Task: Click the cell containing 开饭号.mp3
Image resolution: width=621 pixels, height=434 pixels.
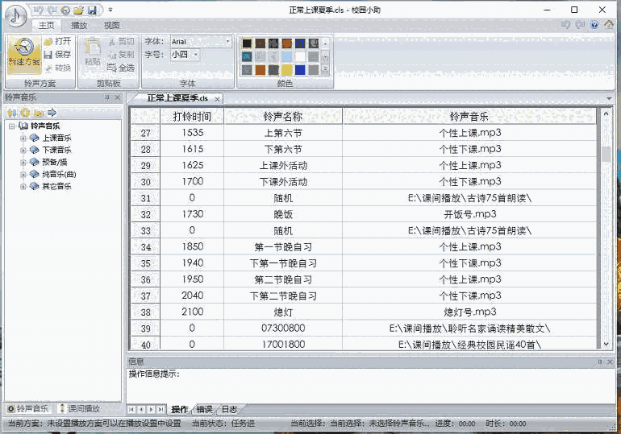Action: 469,214
